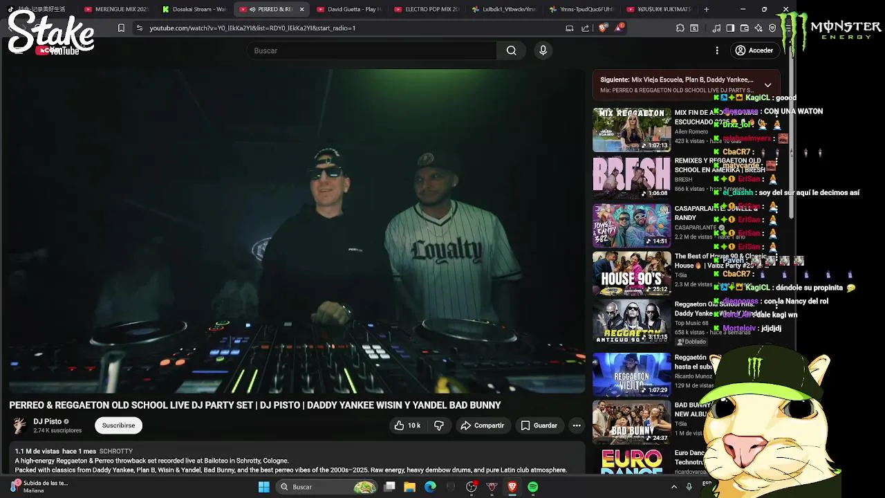
Task: Open Jowell & Randy video thumbnail
Action: click(632, 225)
